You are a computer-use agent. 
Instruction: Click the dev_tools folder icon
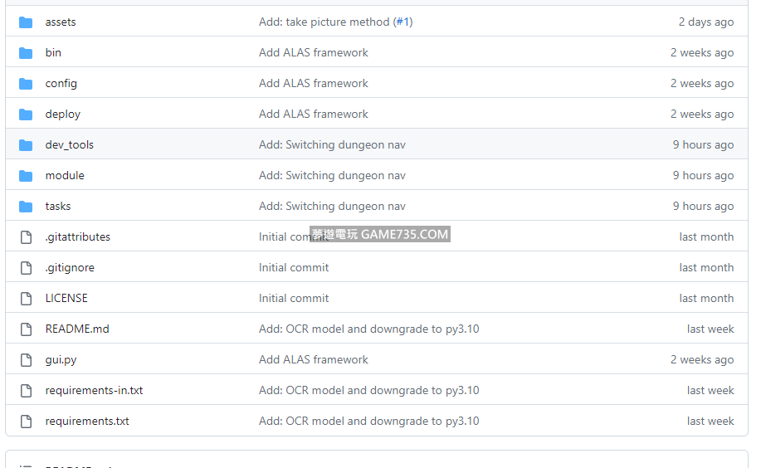click(x=26, y=145)
